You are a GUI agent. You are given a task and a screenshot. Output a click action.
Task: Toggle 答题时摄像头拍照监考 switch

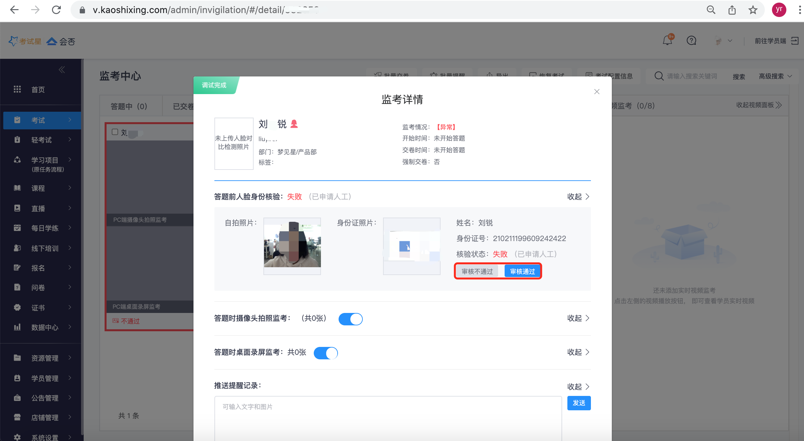(350, 319)
